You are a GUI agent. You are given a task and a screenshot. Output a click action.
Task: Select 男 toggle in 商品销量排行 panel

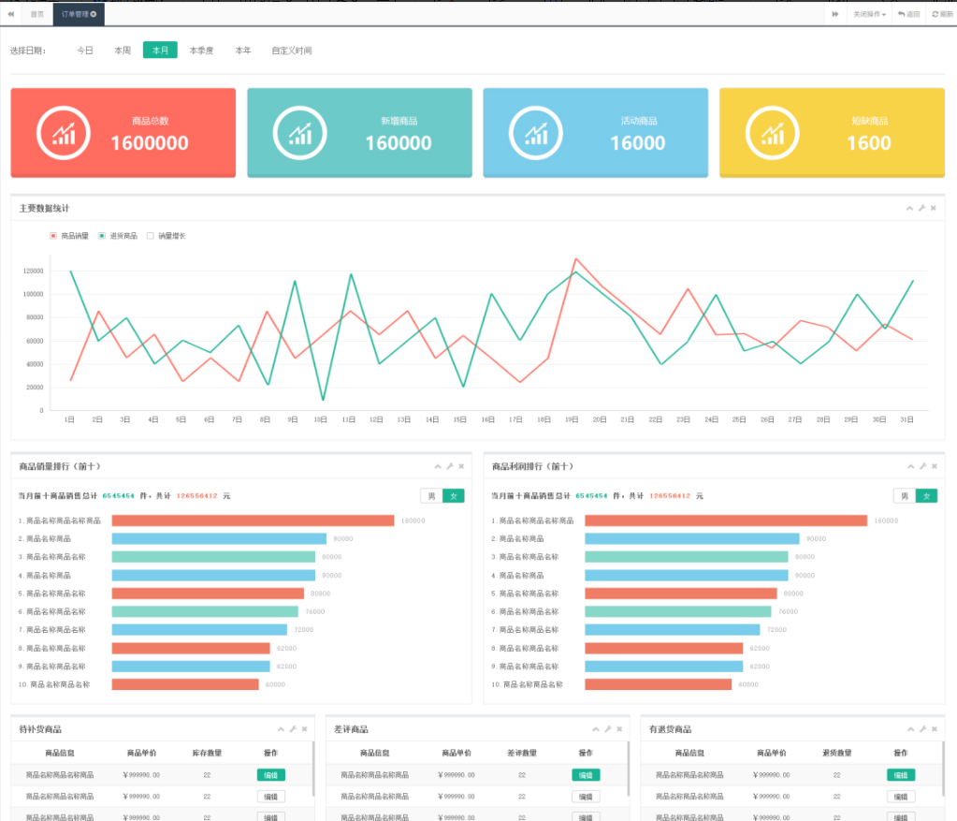point(431,496)
